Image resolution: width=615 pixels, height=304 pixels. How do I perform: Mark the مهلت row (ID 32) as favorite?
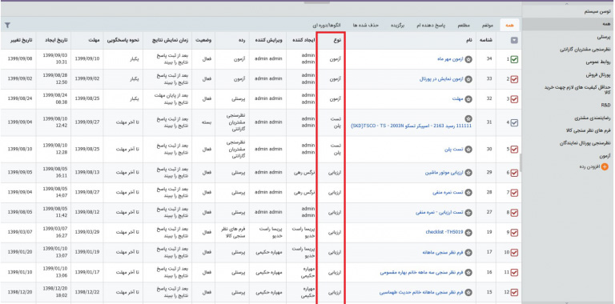468,99
